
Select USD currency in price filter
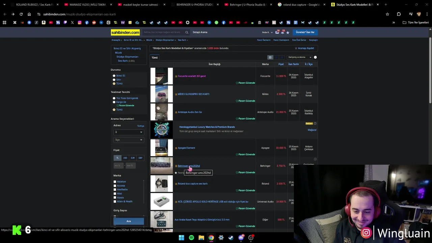pyautogui.click(x=125, y=158)
